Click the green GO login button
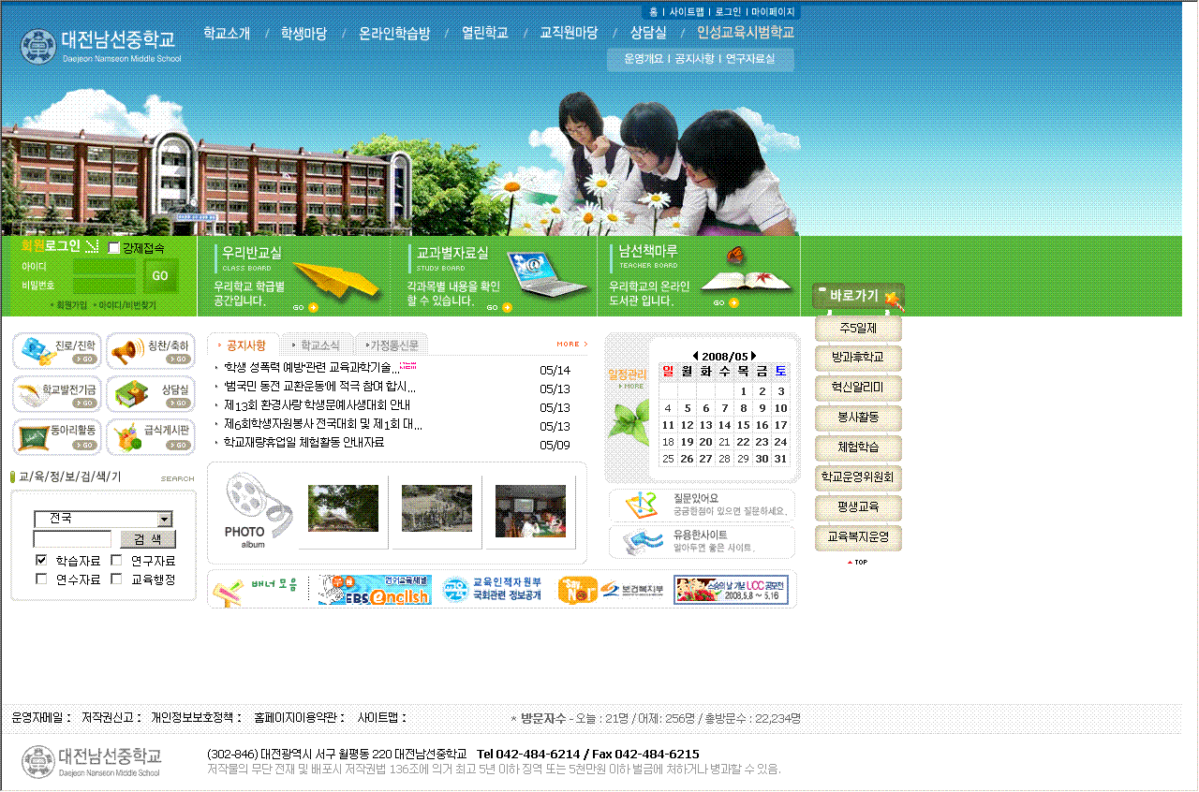Image resolution: width=1199 pixels, height=792 pixels. click(x=160, y=275)
